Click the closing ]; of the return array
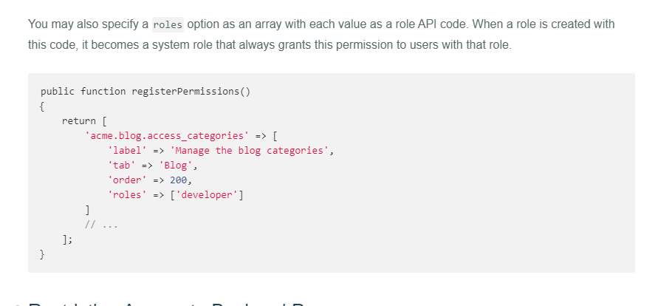This screenshot has height=306, width=658. point(68,239)
